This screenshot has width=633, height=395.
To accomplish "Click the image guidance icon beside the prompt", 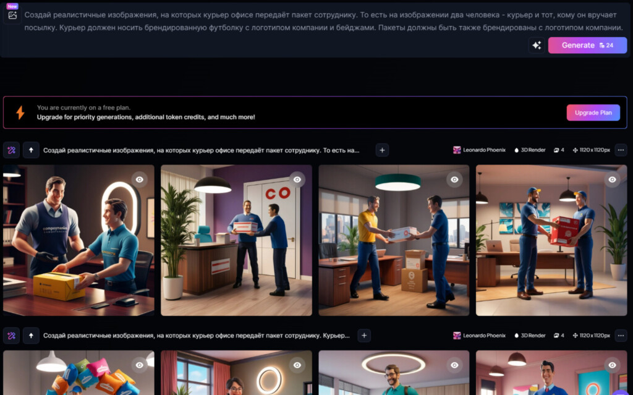I will [12, 15].
